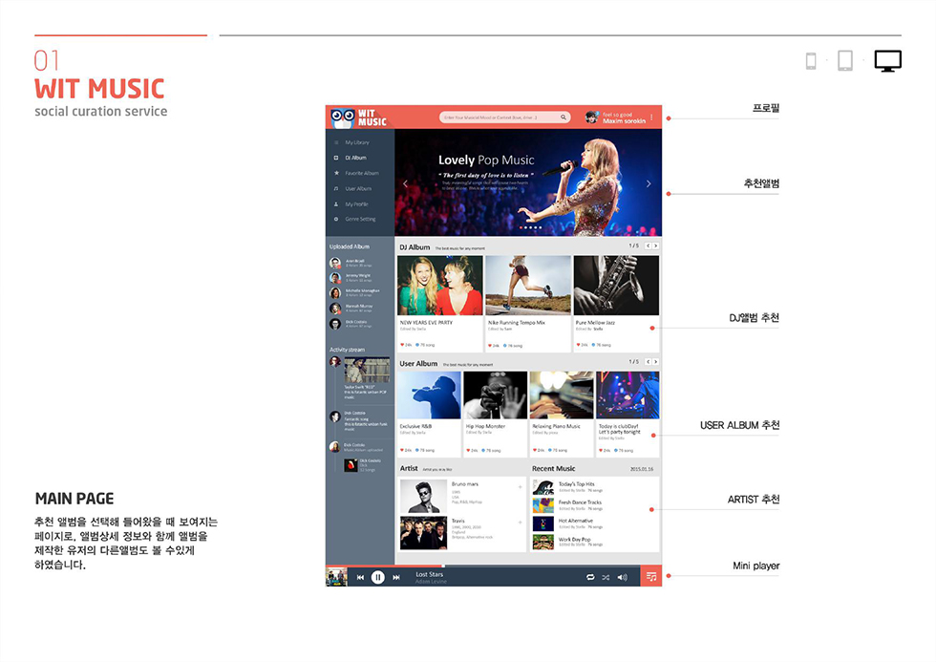The image size is (936, 662).
Task: Select the My Library sidebar icon
Action: pyautogui.click(x=335, y=141)
